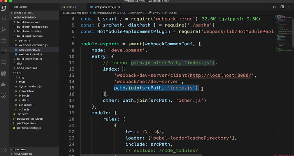Viewport: 294px width, 156px height.
Task: Click the mode: 'development' line
Action: (119, 50)
